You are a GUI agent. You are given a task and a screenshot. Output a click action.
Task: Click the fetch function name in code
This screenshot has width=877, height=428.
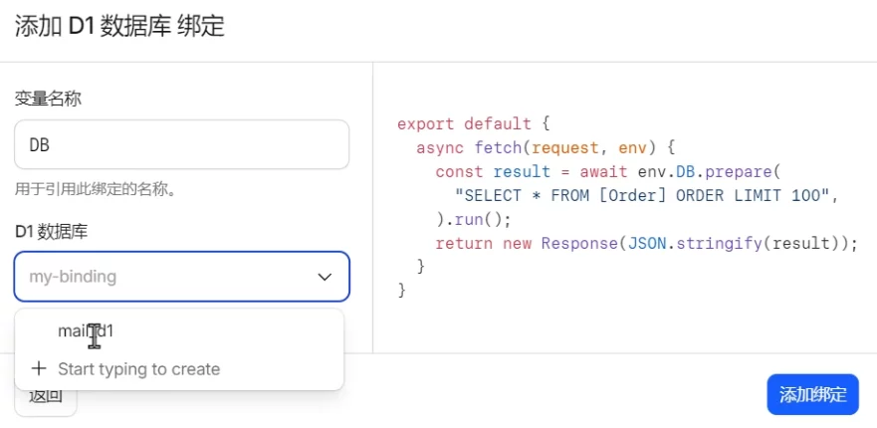point(496,148)
